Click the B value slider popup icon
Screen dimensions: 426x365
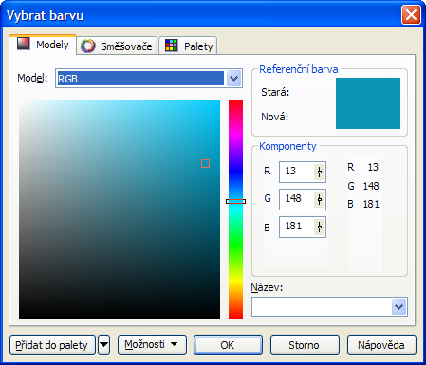[319, 228]
